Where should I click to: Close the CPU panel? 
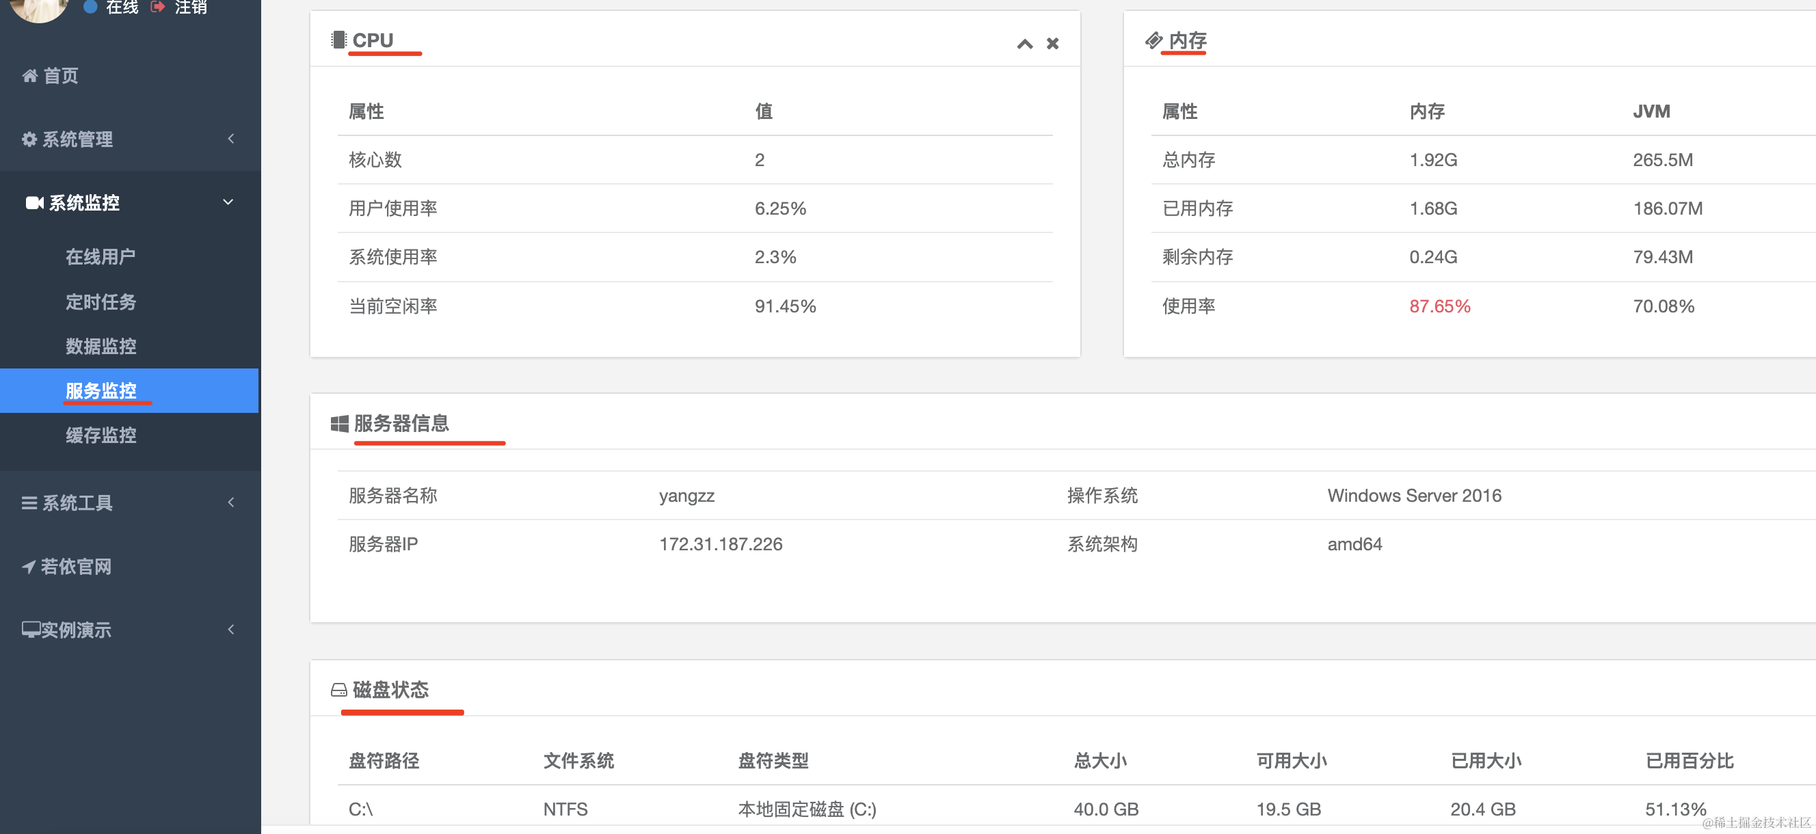point(1052,44)
